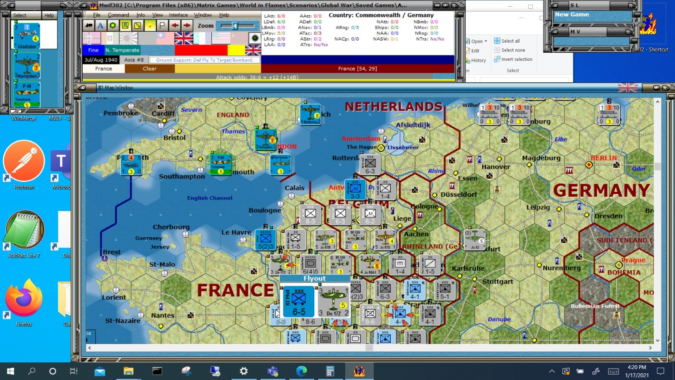Select the Chinese flag in flag row

(x=165, y=38)
